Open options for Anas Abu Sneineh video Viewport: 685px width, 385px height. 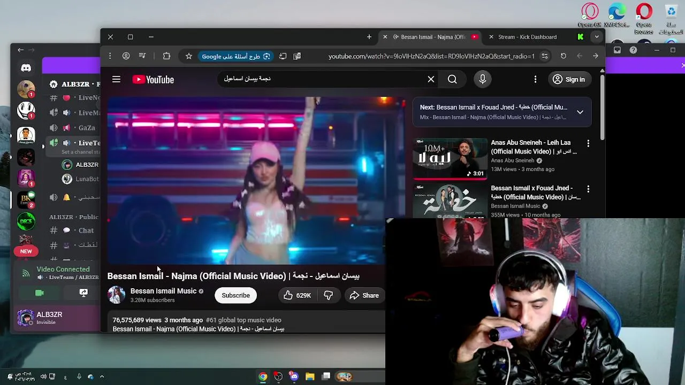click(588, 143)
